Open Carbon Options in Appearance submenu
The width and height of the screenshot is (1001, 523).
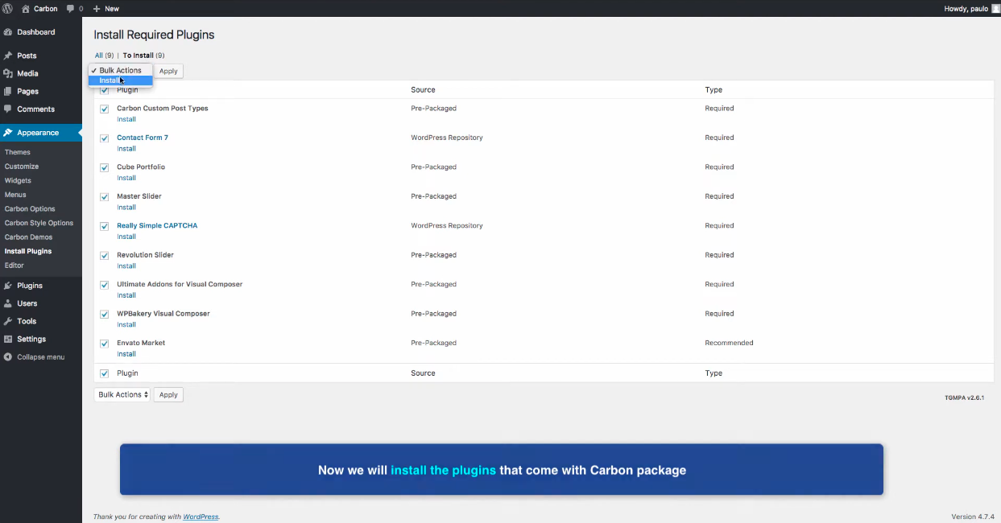30,208
